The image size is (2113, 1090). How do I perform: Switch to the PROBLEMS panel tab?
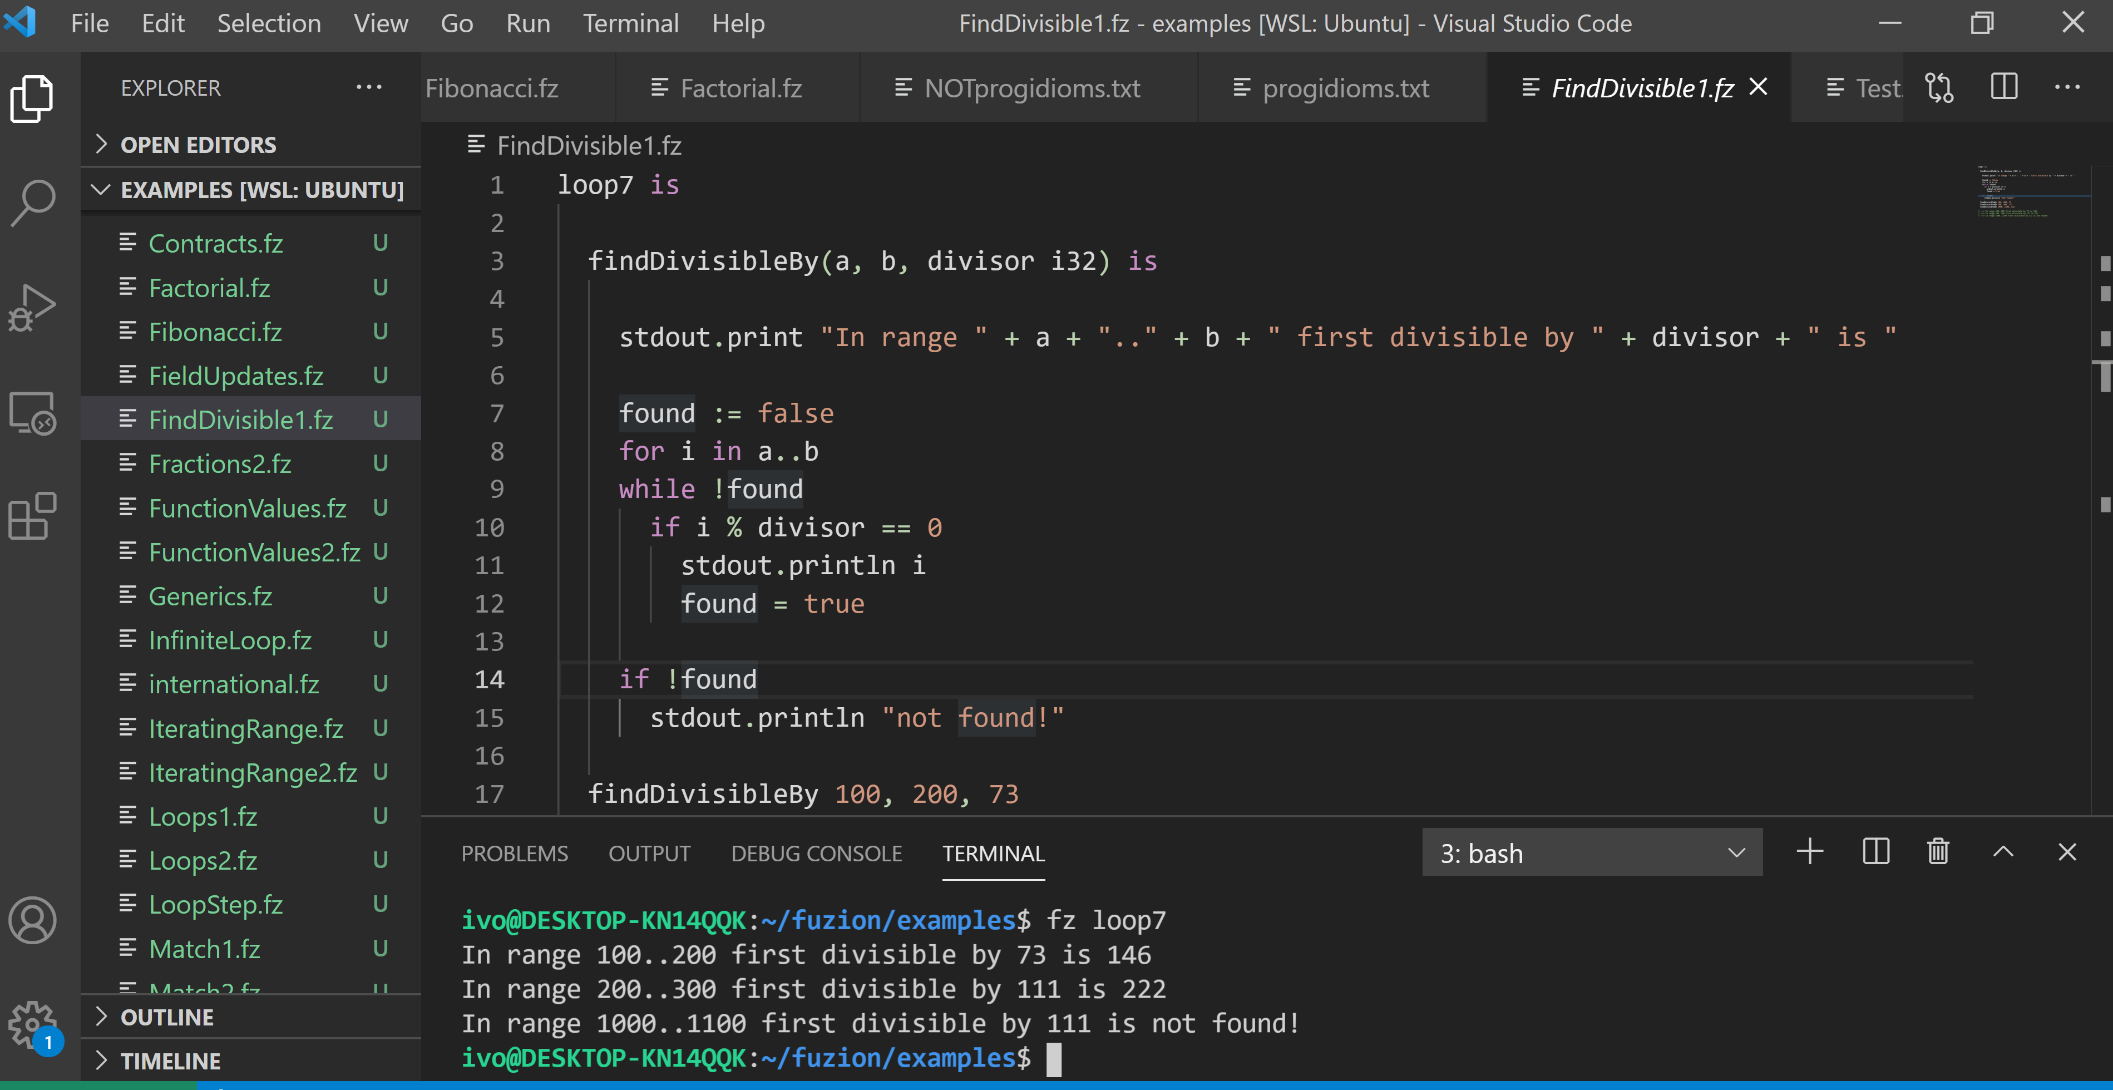[x=514, y=854]
